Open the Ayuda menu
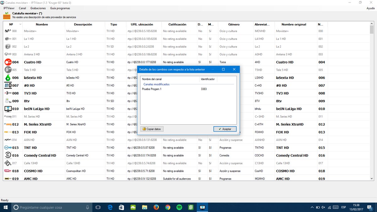This screenshot has width=377, height=212. [x=370, y=8]
